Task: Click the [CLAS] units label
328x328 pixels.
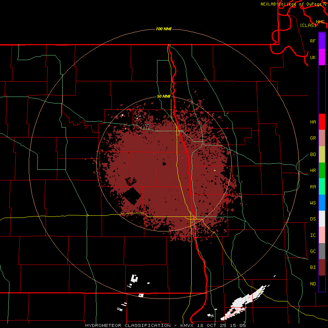Action: click(308, 25)
